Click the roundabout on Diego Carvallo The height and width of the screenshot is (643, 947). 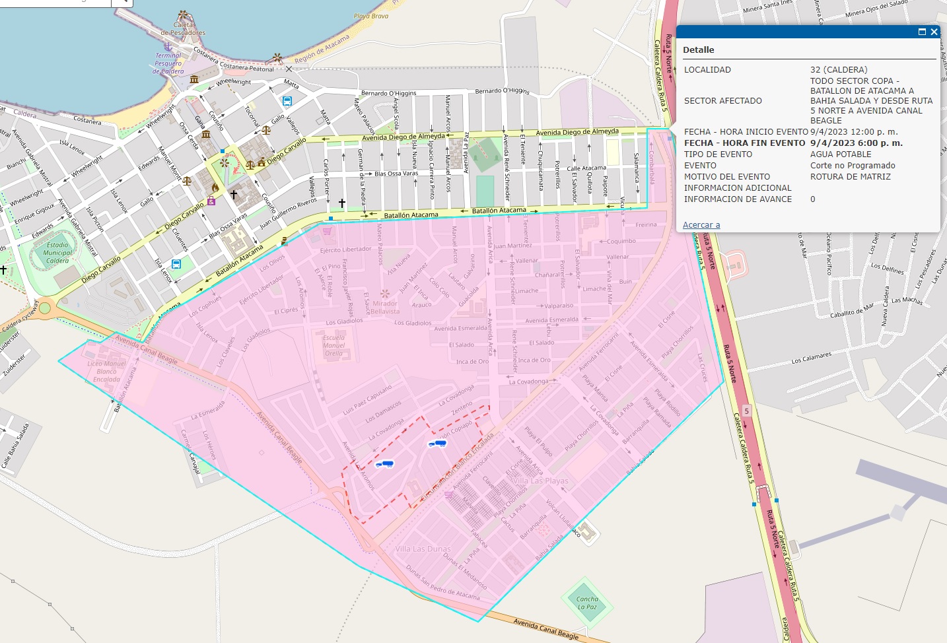pos(44,308)
